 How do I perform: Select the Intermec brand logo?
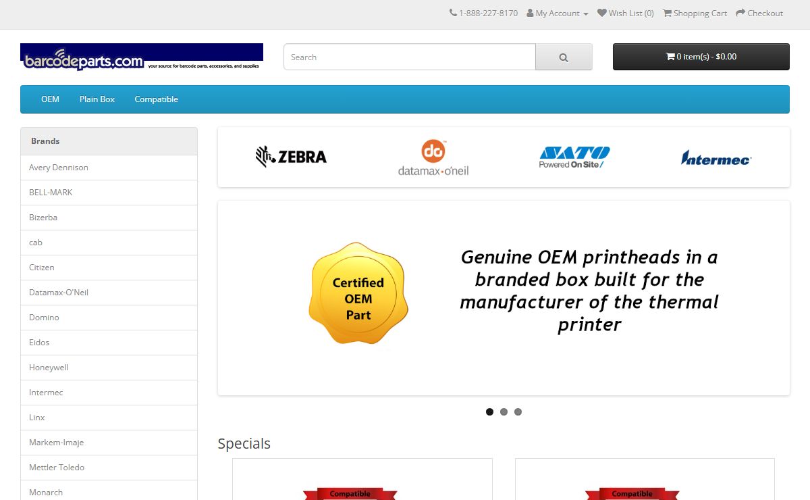[716, 157]
